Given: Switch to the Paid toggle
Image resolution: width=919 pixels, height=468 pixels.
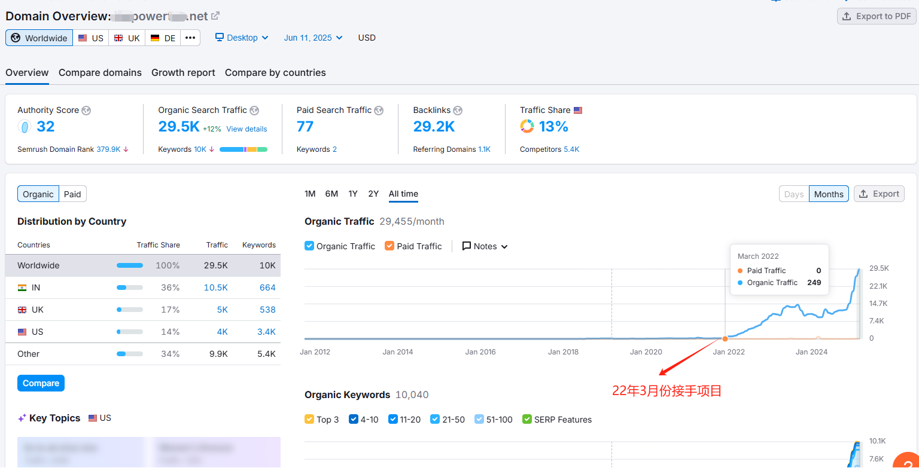Looking at the screenshot, I should [x=72, y=194].
